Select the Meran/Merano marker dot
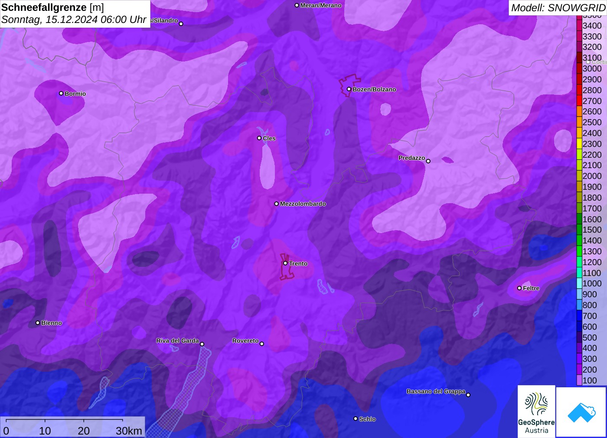607x438 pixels. (297, 6)
